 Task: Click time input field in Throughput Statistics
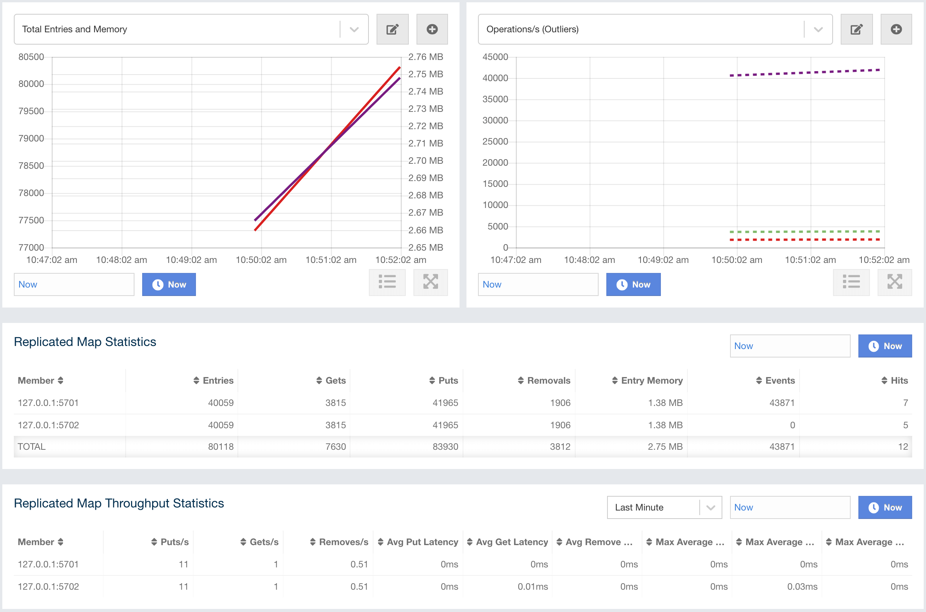click(x=790, y=507)
